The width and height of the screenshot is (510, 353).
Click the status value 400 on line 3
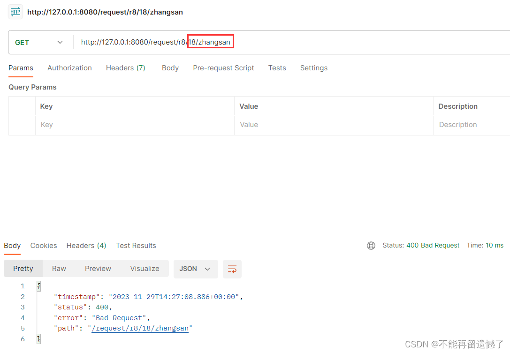pyautogui.click(x=102, y=307)
